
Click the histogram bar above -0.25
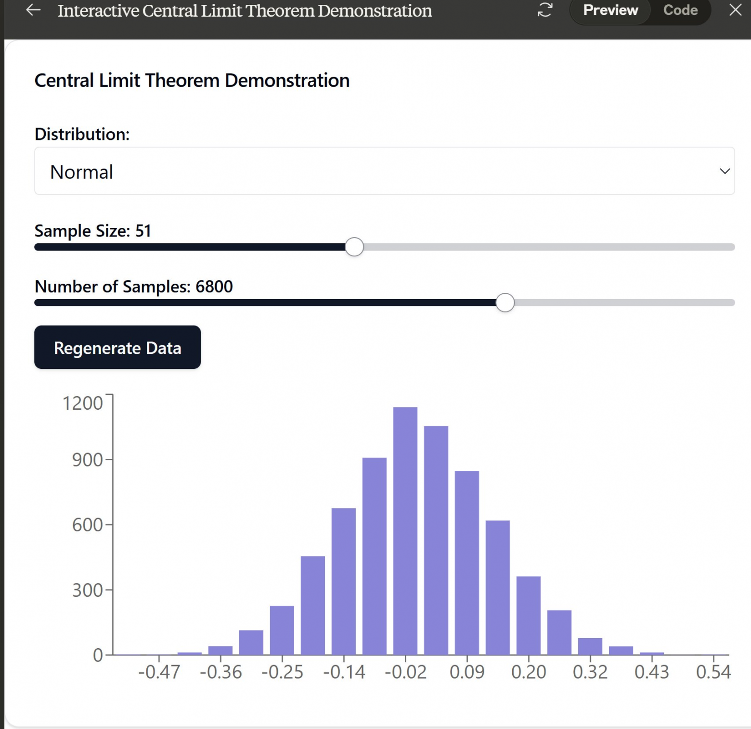[282, 630]
